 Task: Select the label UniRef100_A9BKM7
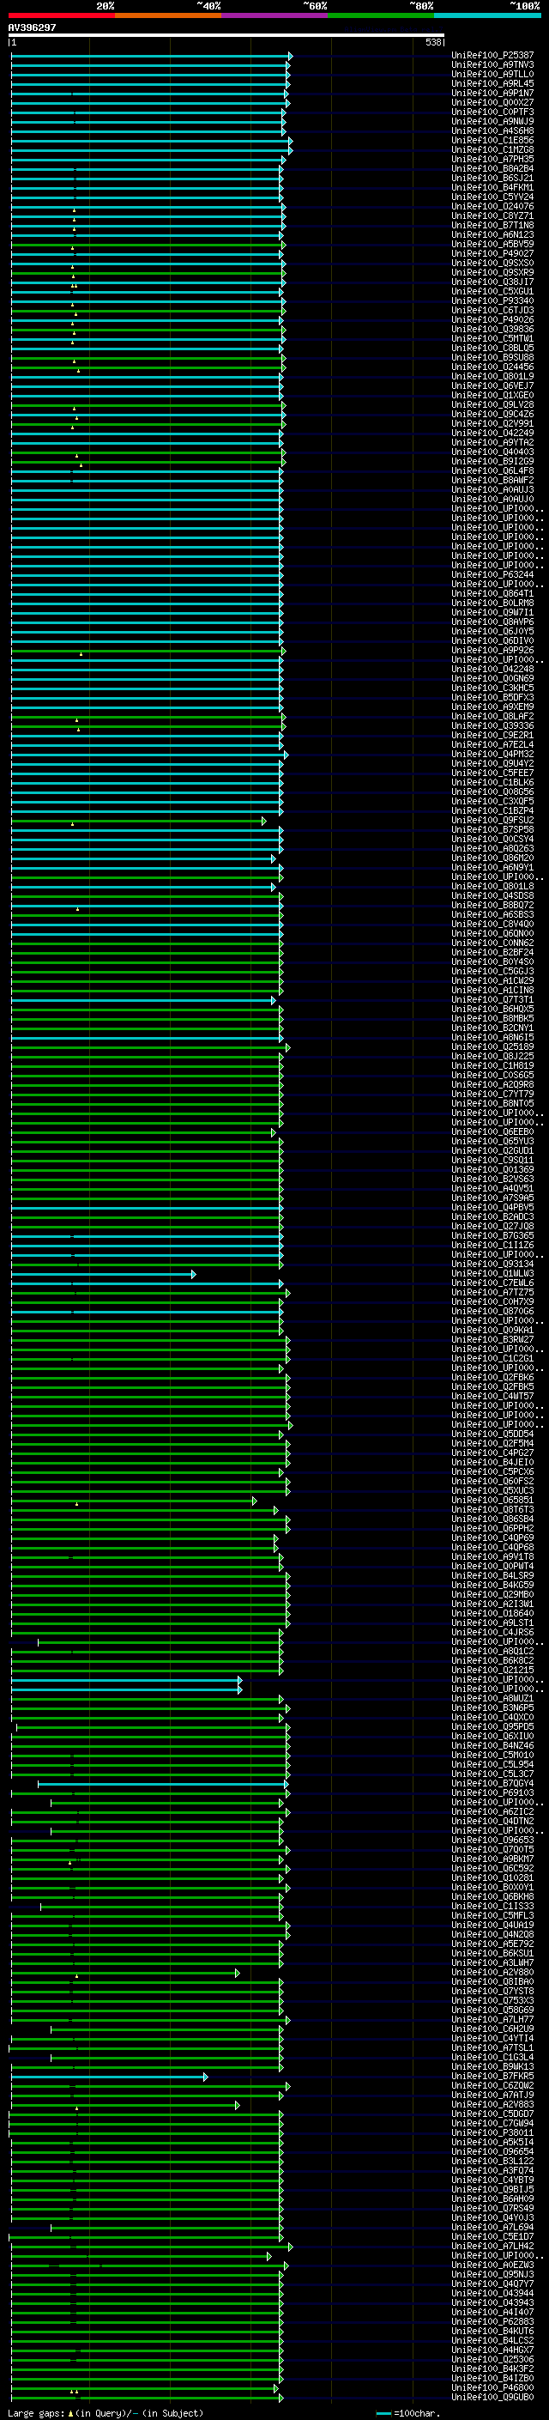(492, 1859)
